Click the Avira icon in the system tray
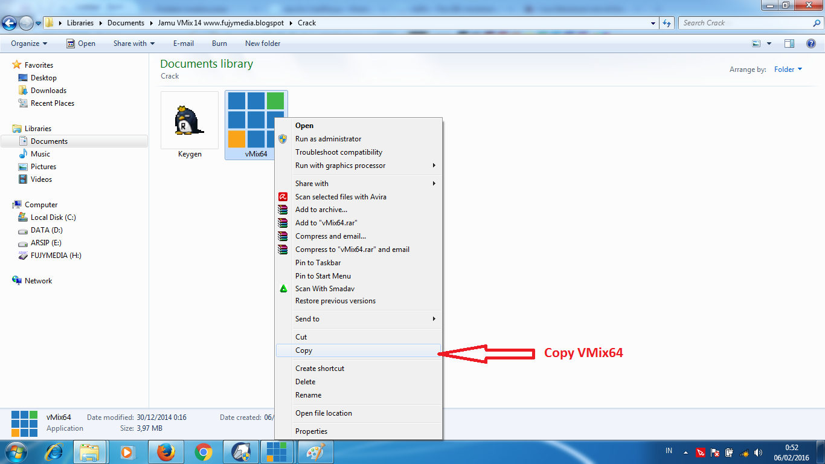 701,452
